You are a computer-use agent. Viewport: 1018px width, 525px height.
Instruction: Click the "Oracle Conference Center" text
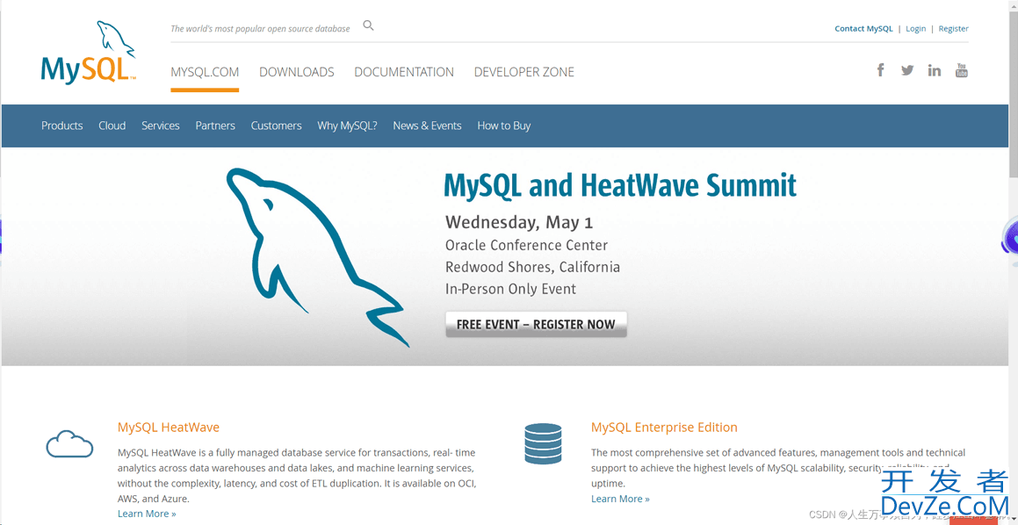(526, 245)
